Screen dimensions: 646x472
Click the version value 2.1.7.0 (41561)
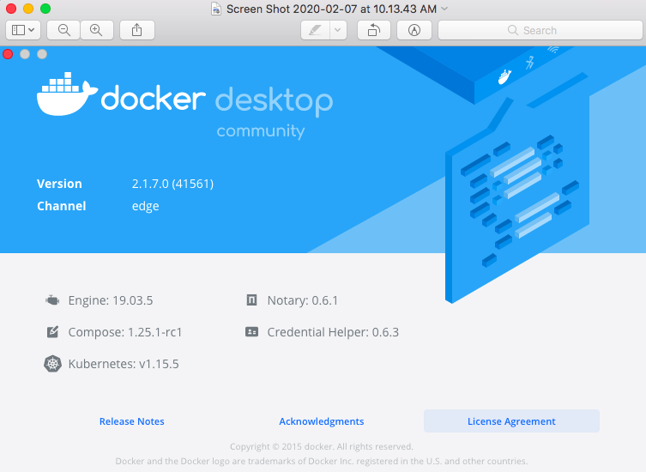coord(172,184)
